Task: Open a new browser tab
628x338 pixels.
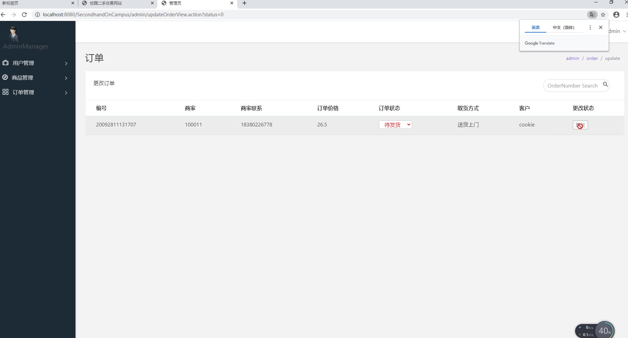Action: pyautogui.click(x=244, y=3)
